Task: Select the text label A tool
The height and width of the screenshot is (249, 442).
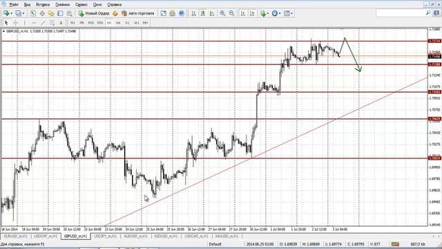Action: (61, 23)
